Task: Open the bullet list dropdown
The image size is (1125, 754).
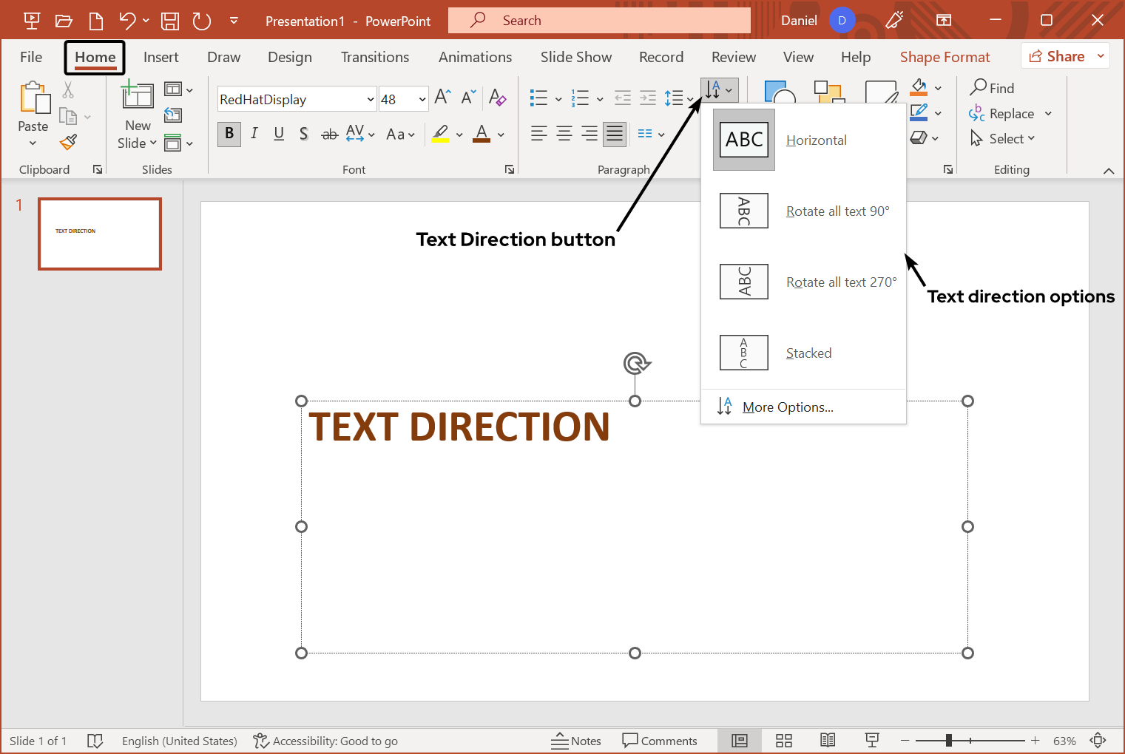Action: [x=558, y=97]
